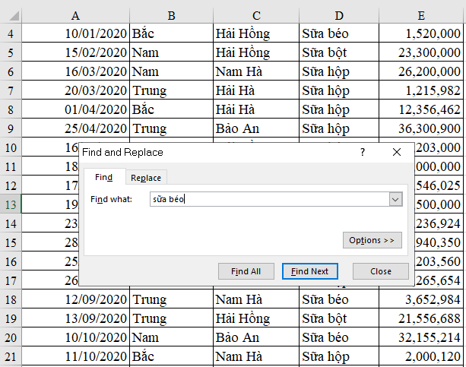
Task: Click the Find Next button
Action: point(309,271)
